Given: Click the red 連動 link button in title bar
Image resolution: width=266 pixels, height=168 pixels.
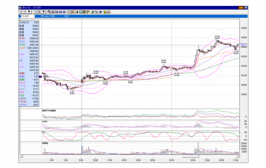Looking at the screenshot, I should click(x=241, y=8).
